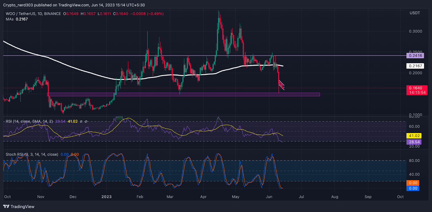Click the Feb label on time axis

point(140,197)
